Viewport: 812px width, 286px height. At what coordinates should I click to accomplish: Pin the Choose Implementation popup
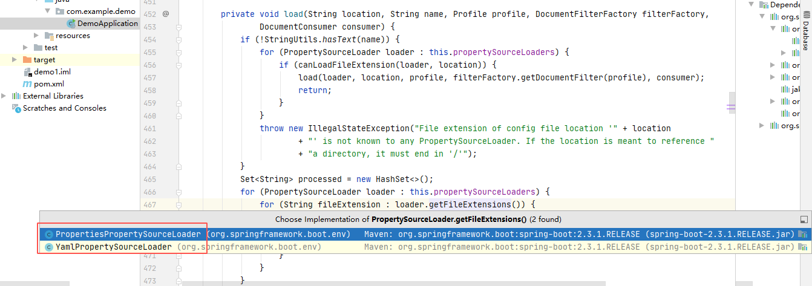[x=804, y=219]
